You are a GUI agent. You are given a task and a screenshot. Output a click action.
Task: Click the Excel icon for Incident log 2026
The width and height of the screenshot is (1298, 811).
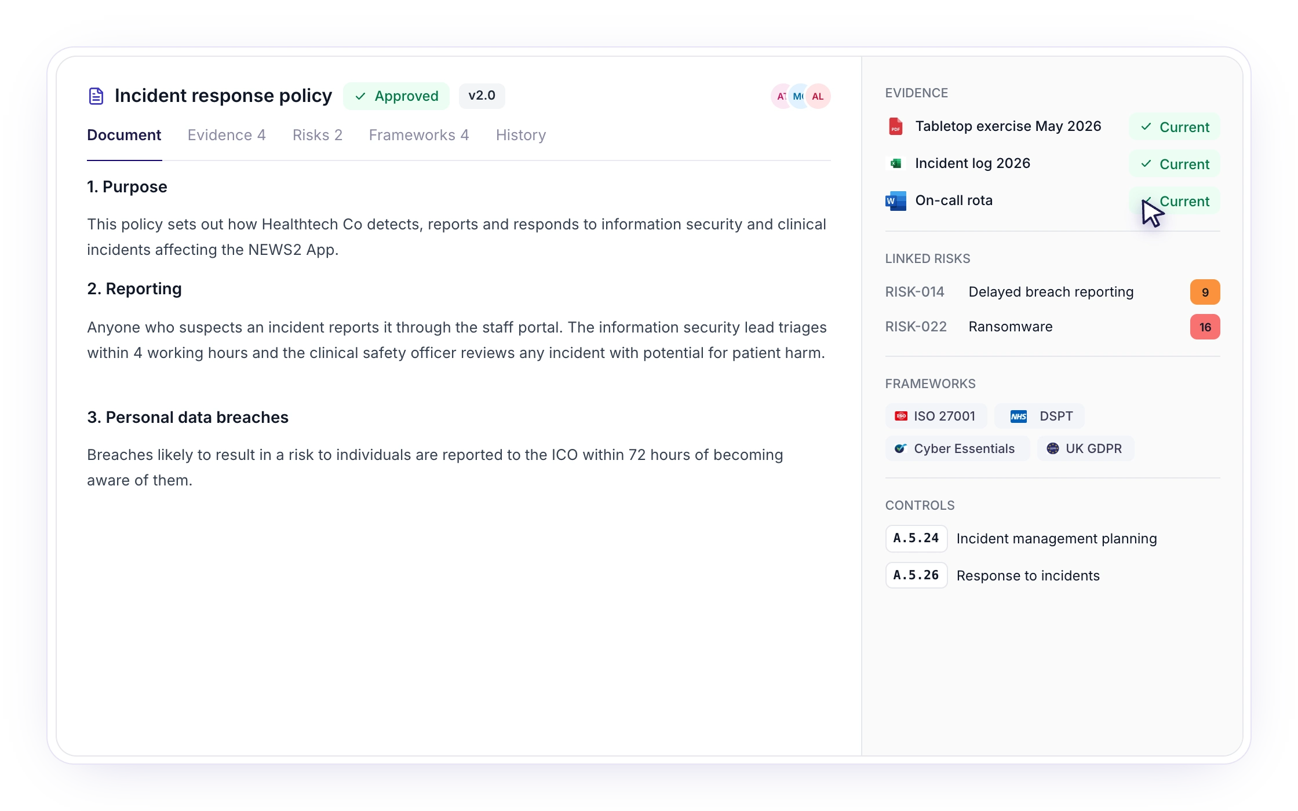pyautogui.click(x=896, y=163)
